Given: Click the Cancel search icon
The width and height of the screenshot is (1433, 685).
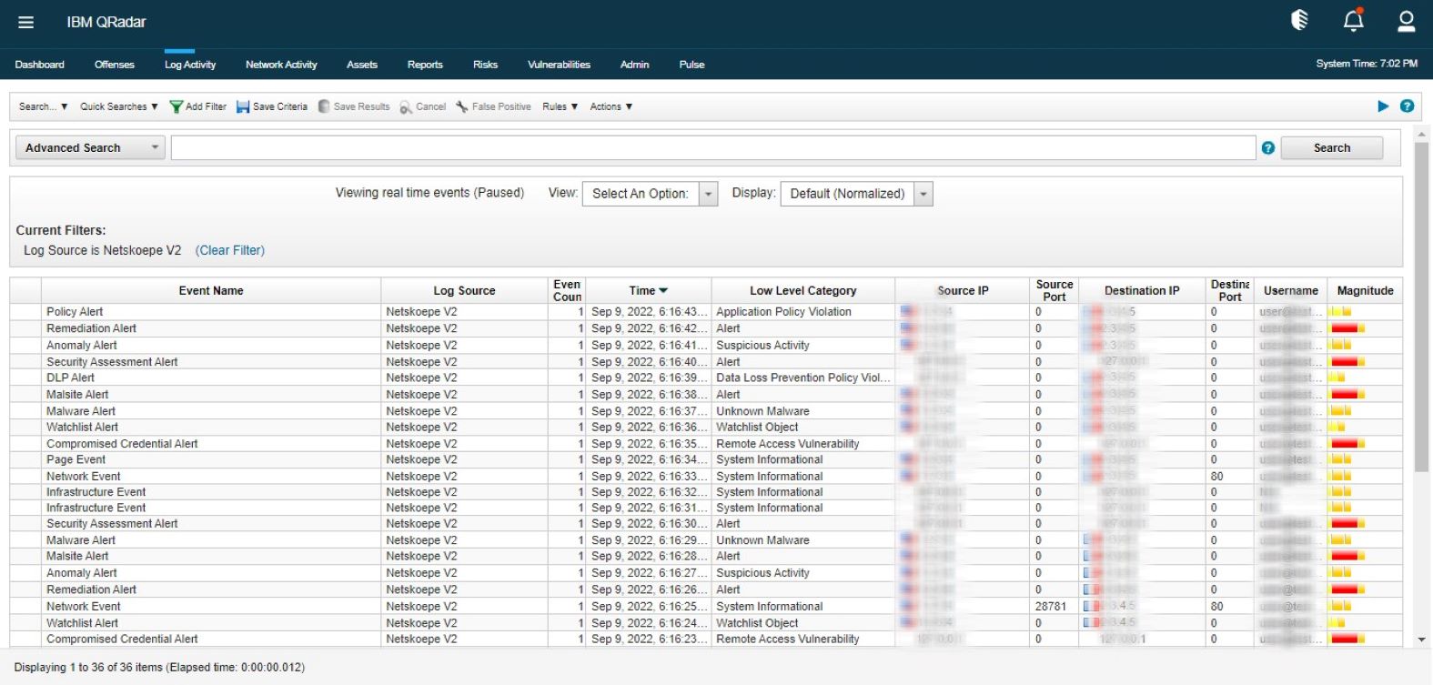Looking at the screenshot, I should tap(406, 107).
